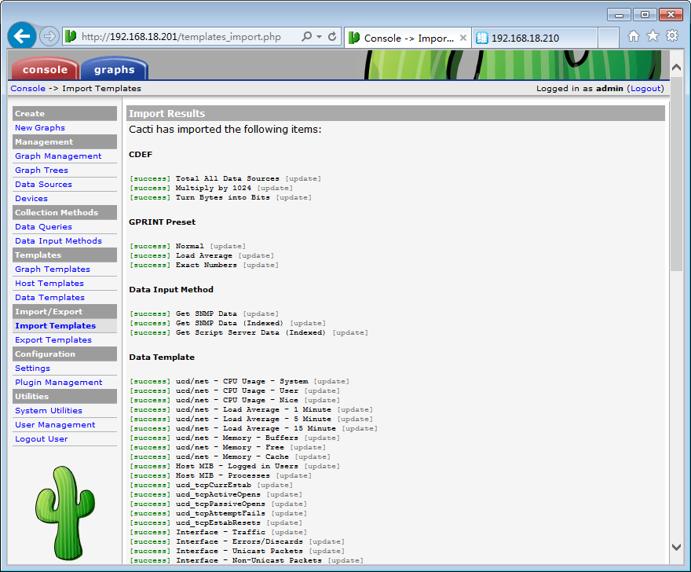The width and height of the screenshot is (691, 572).
Task: Click 'ucd/net - CPU Usage - System' row
Action: point(239,381)
